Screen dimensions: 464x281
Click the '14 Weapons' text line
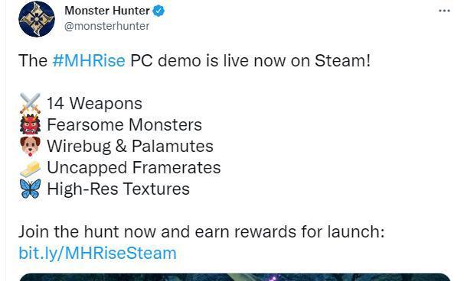pos(94,103)
